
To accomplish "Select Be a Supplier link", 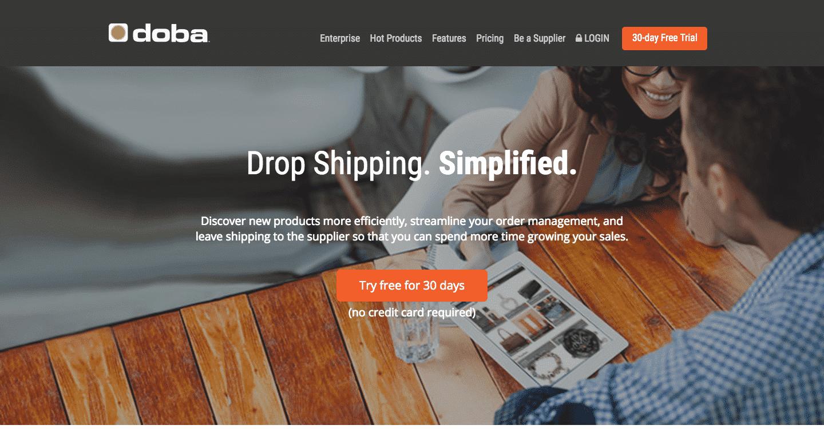I will [x=540, y=38].
